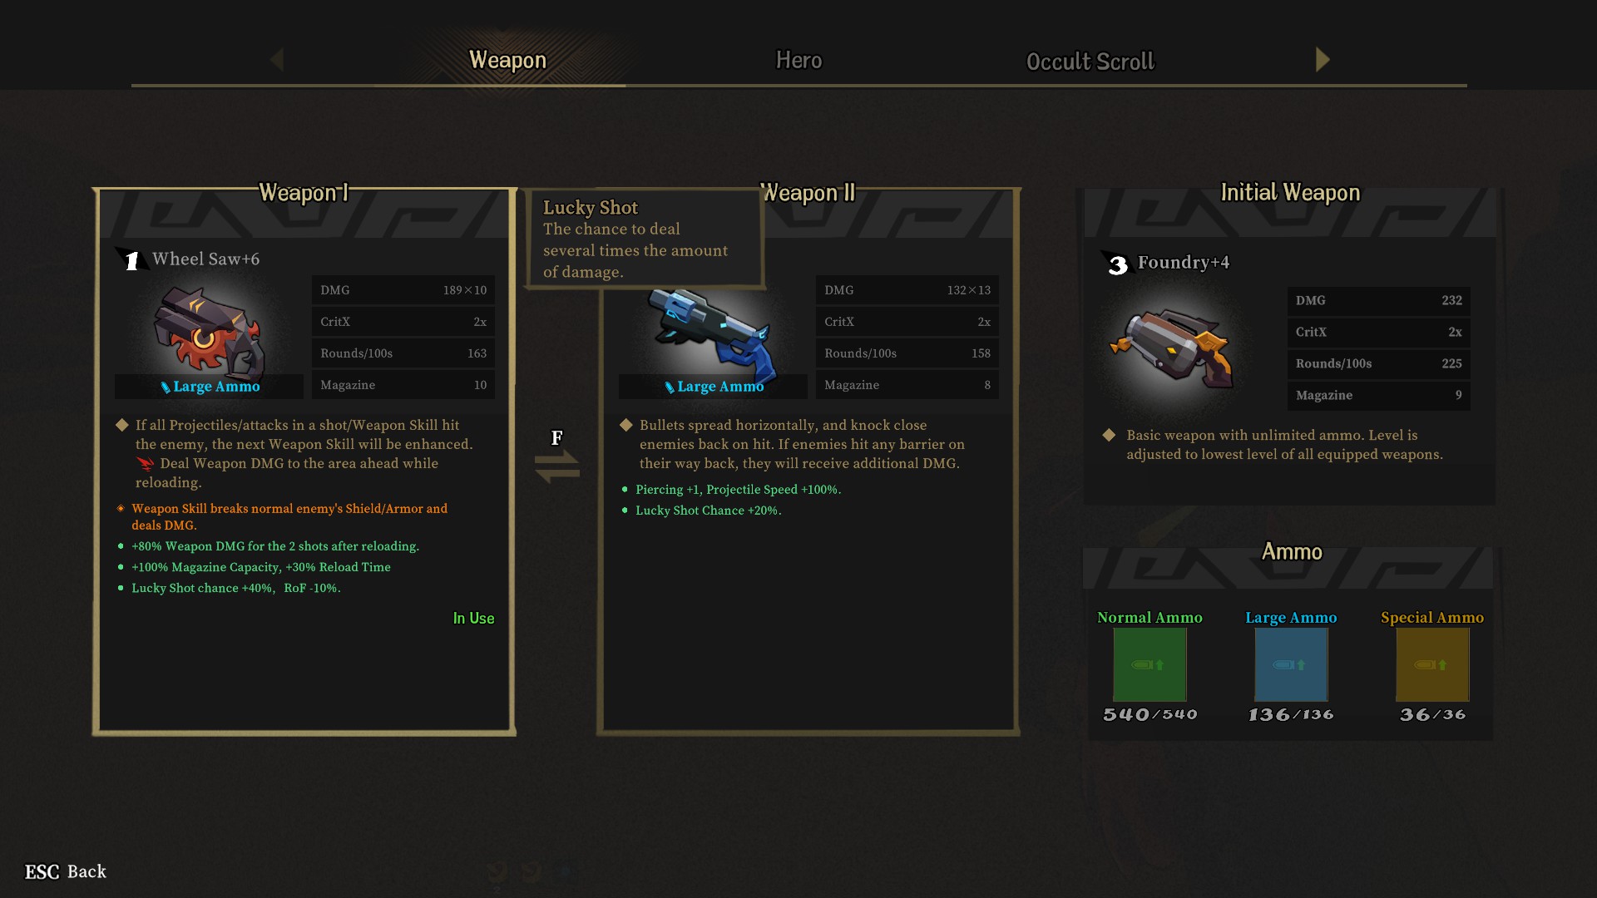Open the Occult Scroll tab
The image size is (1597, 898).
1090,62
